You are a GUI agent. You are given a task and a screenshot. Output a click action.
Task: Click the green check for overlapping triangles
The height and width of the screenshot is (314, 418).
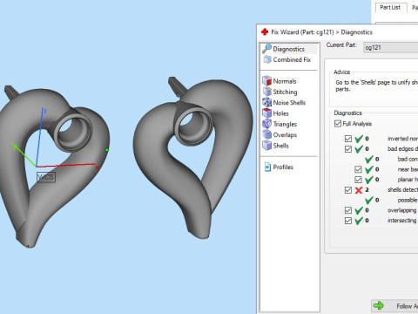[359, 210]
